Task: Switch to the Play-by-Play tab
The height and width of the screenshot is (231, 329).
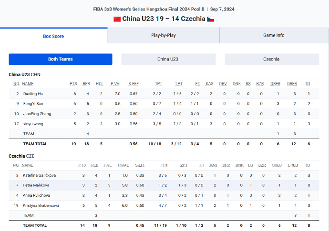Action: point(164,35)
